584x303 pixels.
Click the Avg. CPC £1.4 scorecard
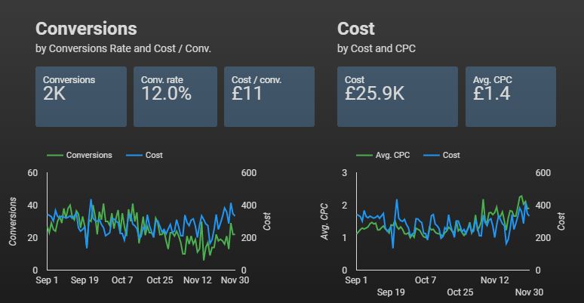click(x=510, y=96)
